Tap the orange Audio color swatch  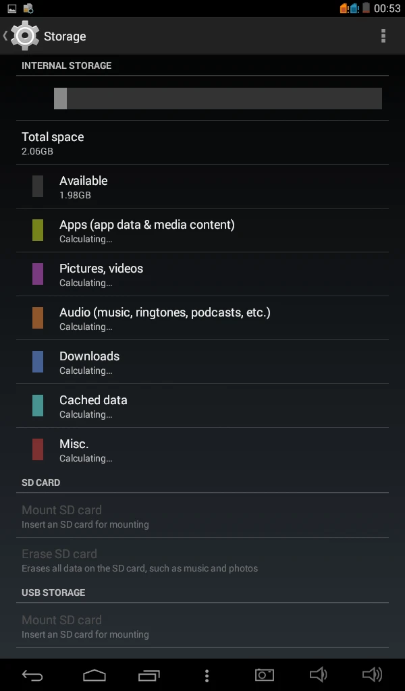point(37,318)
